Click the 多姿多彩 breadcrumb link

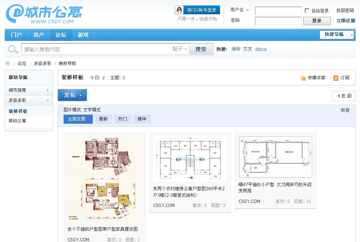point(43,64)
